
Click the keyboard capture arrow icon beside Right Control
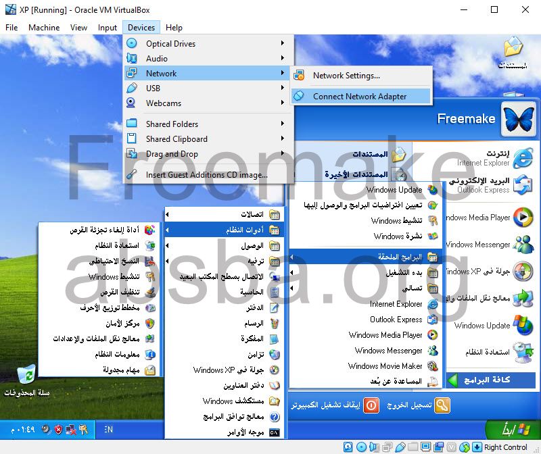[x=477, y=447]
